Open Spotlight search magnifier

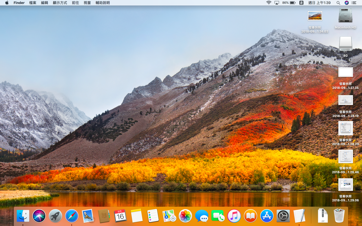pos(338,3)
